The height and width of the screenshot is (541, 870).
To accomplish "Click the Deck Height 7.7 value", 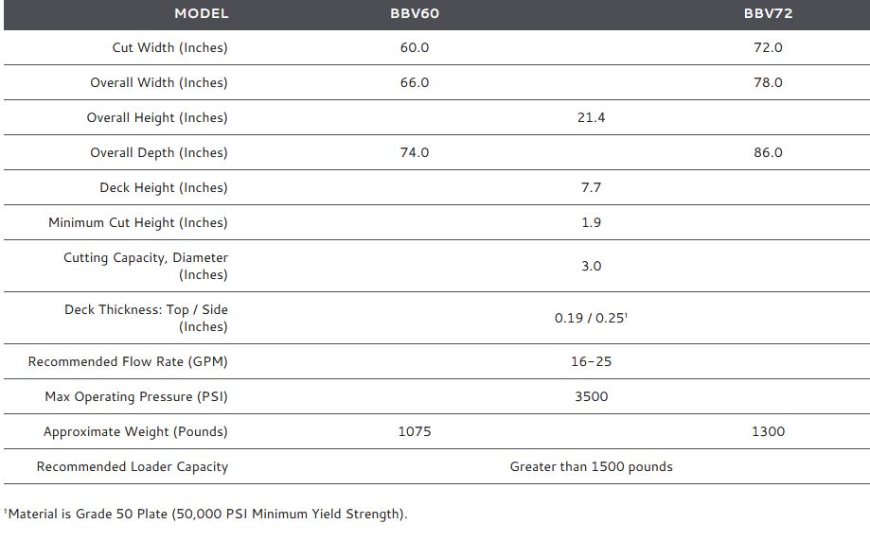I will click(591, 187).
